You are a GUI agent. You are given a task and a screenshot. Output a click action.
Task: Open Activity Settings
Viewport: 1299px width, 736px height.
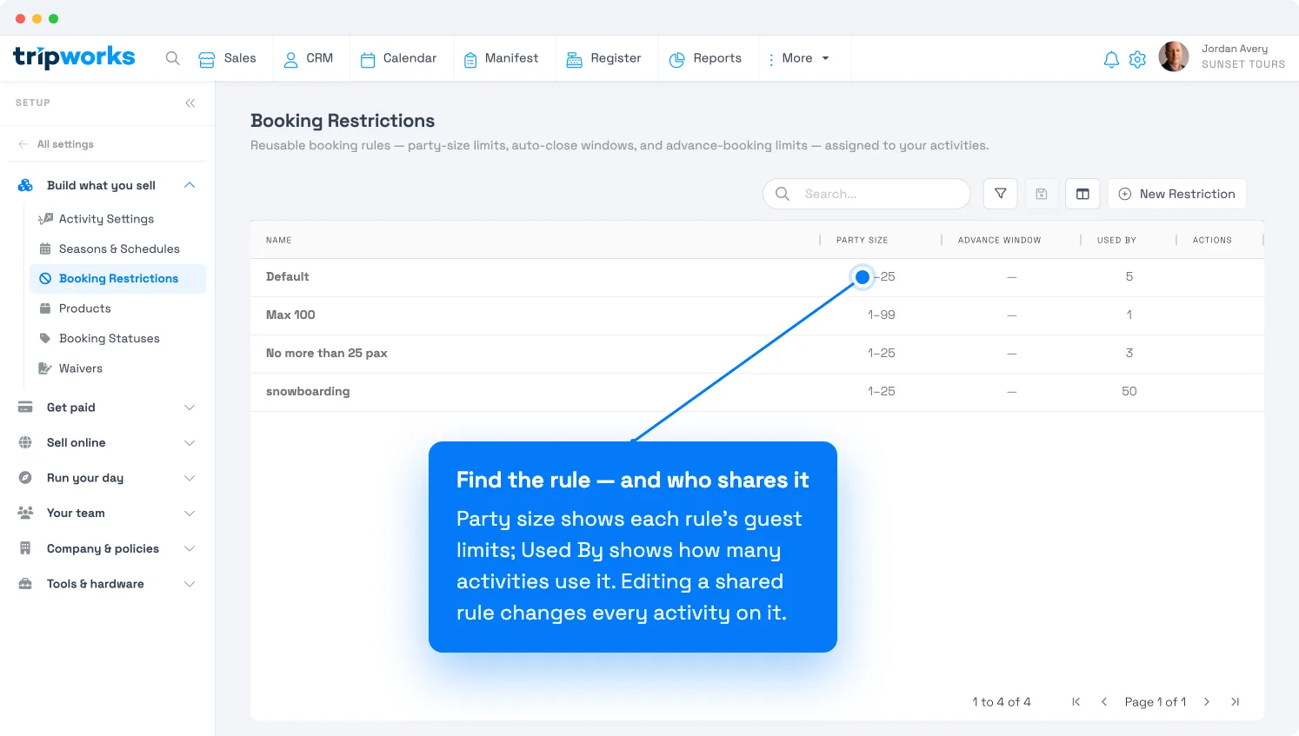tap(106, 219)
